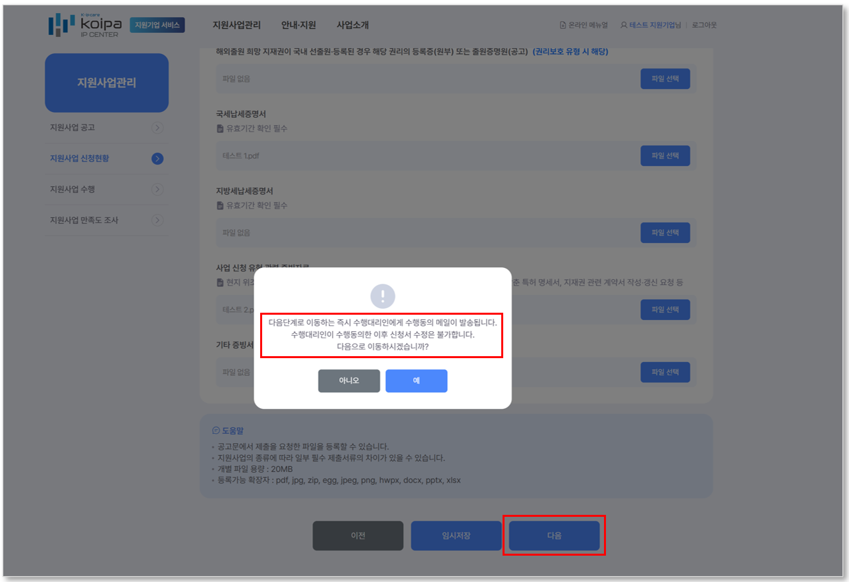The width and height of the screenshot is (849, 582).
Task: Expand 지원사업 만족도 조사 chevron
Action: click(157, 221)
